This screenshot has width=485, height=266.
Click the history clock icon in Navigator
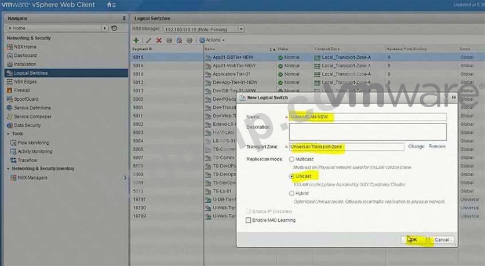point(114,28)
